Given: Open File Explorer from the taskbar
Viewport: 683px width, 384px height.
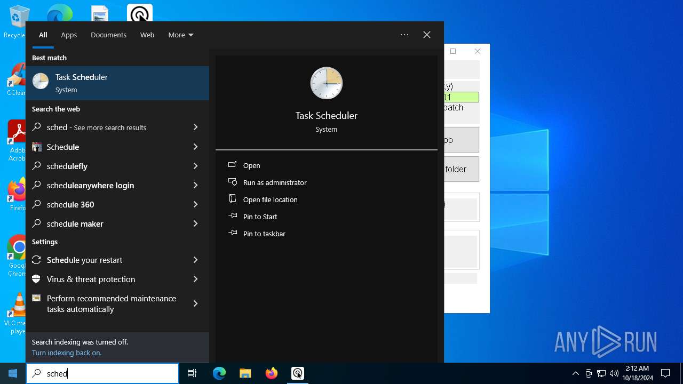Looking at the screenshot, I should point(245,373).
